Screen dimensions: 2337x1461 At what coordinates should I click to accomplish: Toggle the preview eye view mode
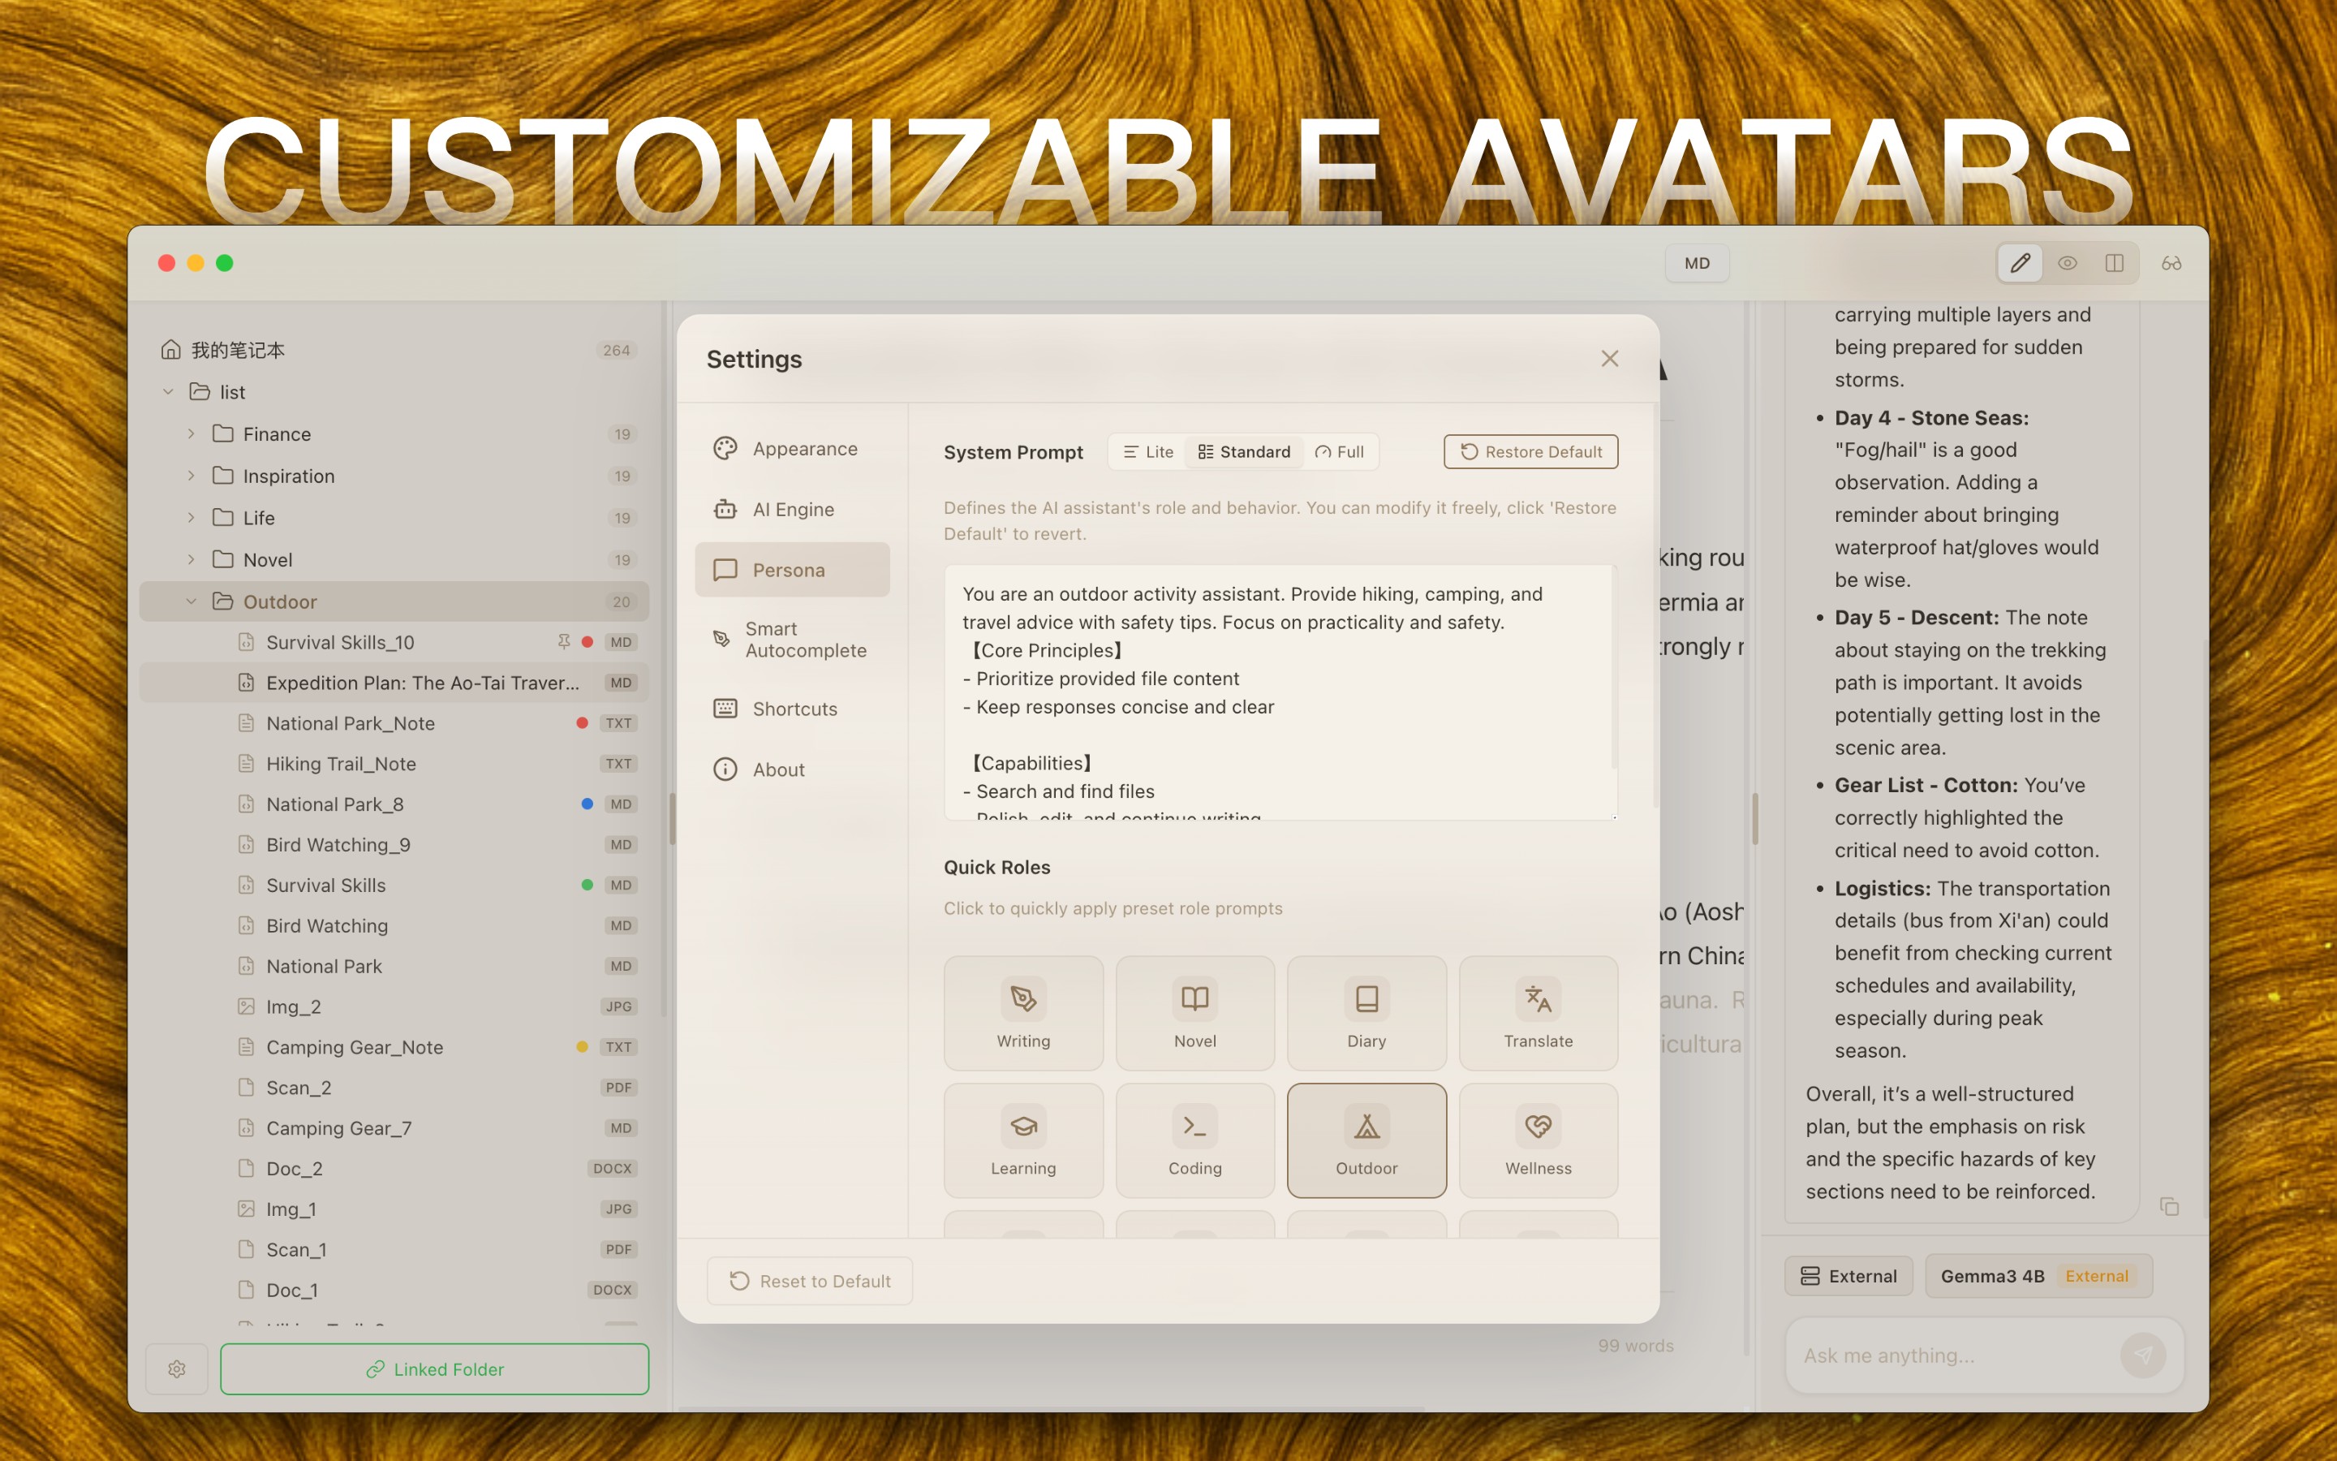[2067, 263]
